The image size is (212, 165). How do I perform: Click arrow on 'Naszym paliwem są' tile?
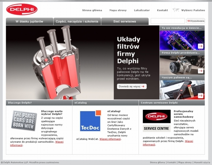coord(200,95)
